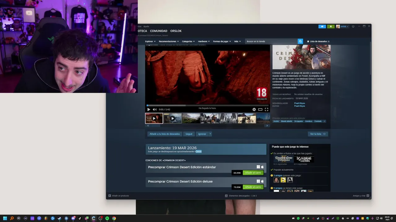Open Sombras de Guerra similar game
The image size is (396, 222).
tap(304, 159)
